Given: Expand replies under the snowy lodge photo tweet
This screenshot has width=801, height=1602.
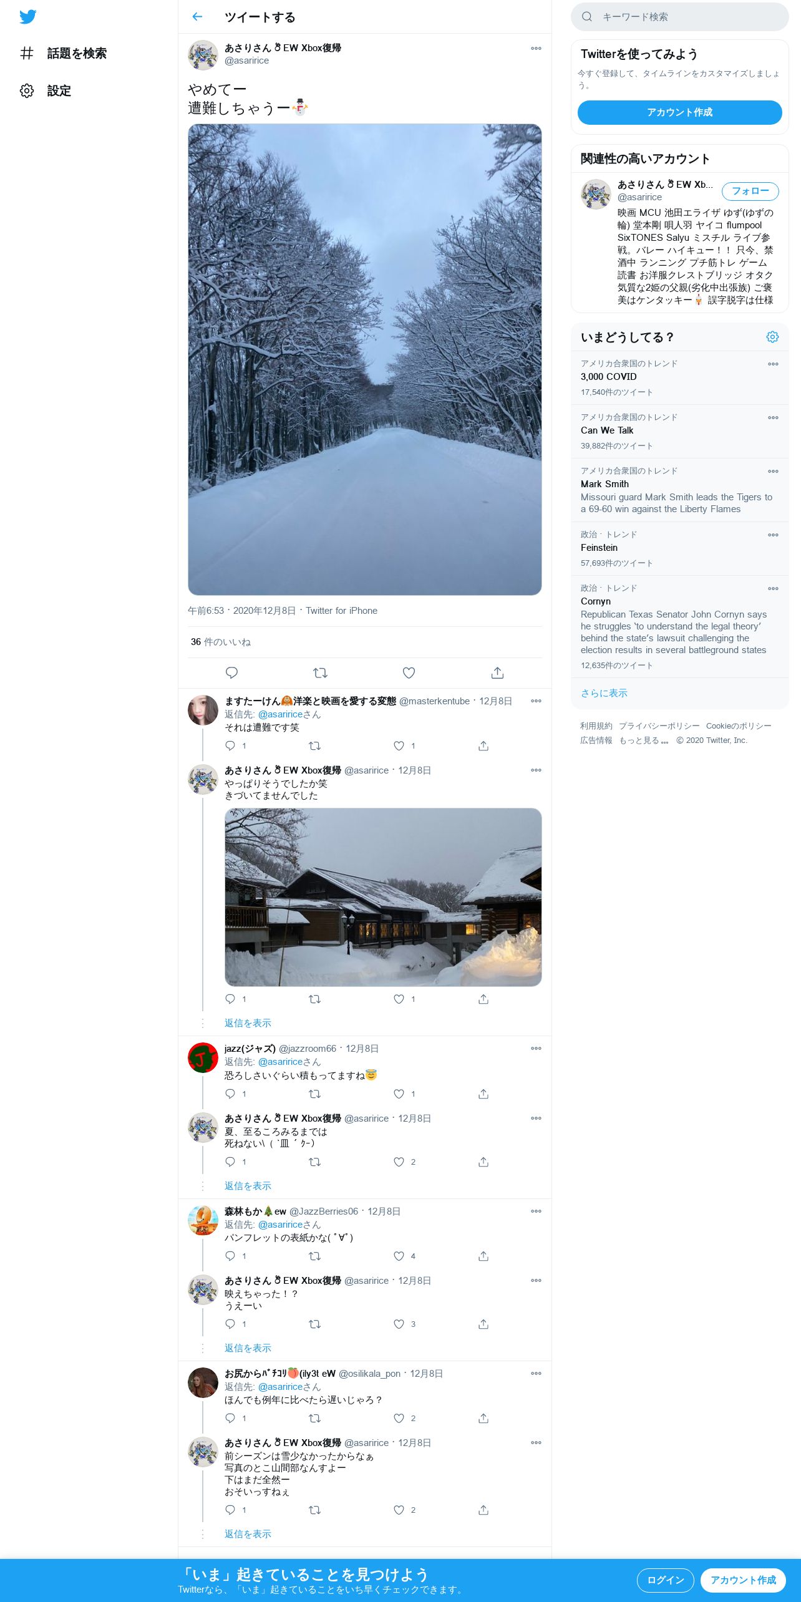Looking at the screenshot, I should click(x=248, y=1023).
